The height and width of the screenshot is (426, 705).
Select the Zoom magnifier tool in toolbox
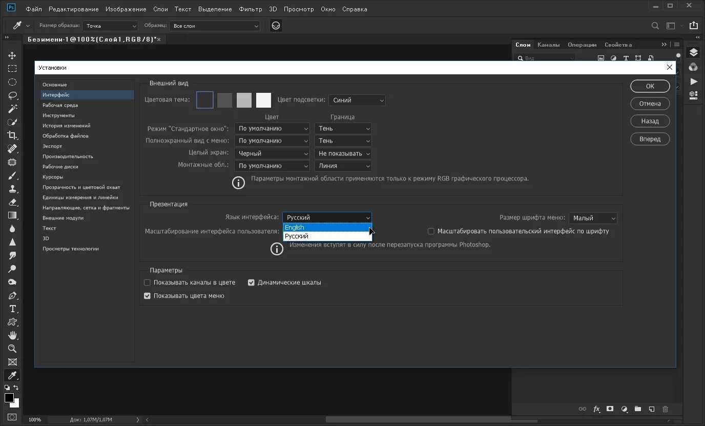(12, 349)
